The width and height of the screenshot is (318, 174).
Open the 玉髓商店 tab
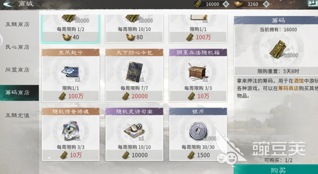[x=18, y=24]
